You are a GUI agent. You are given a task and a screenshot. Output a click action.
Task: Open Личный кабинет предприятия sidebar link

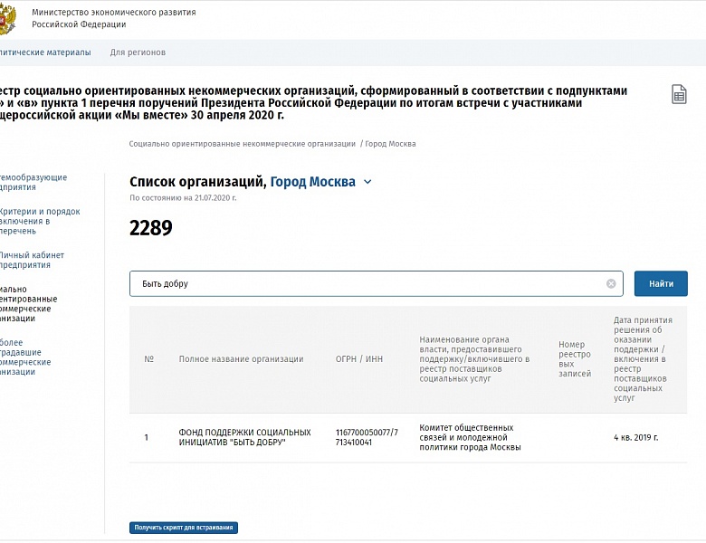tap(32, 260)
